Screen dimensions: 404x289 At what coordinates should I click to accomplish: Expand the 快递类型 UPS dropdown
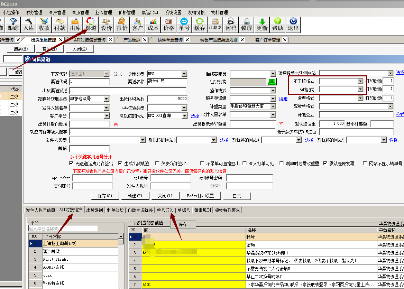pyautogui.click(x=184, y=74)
